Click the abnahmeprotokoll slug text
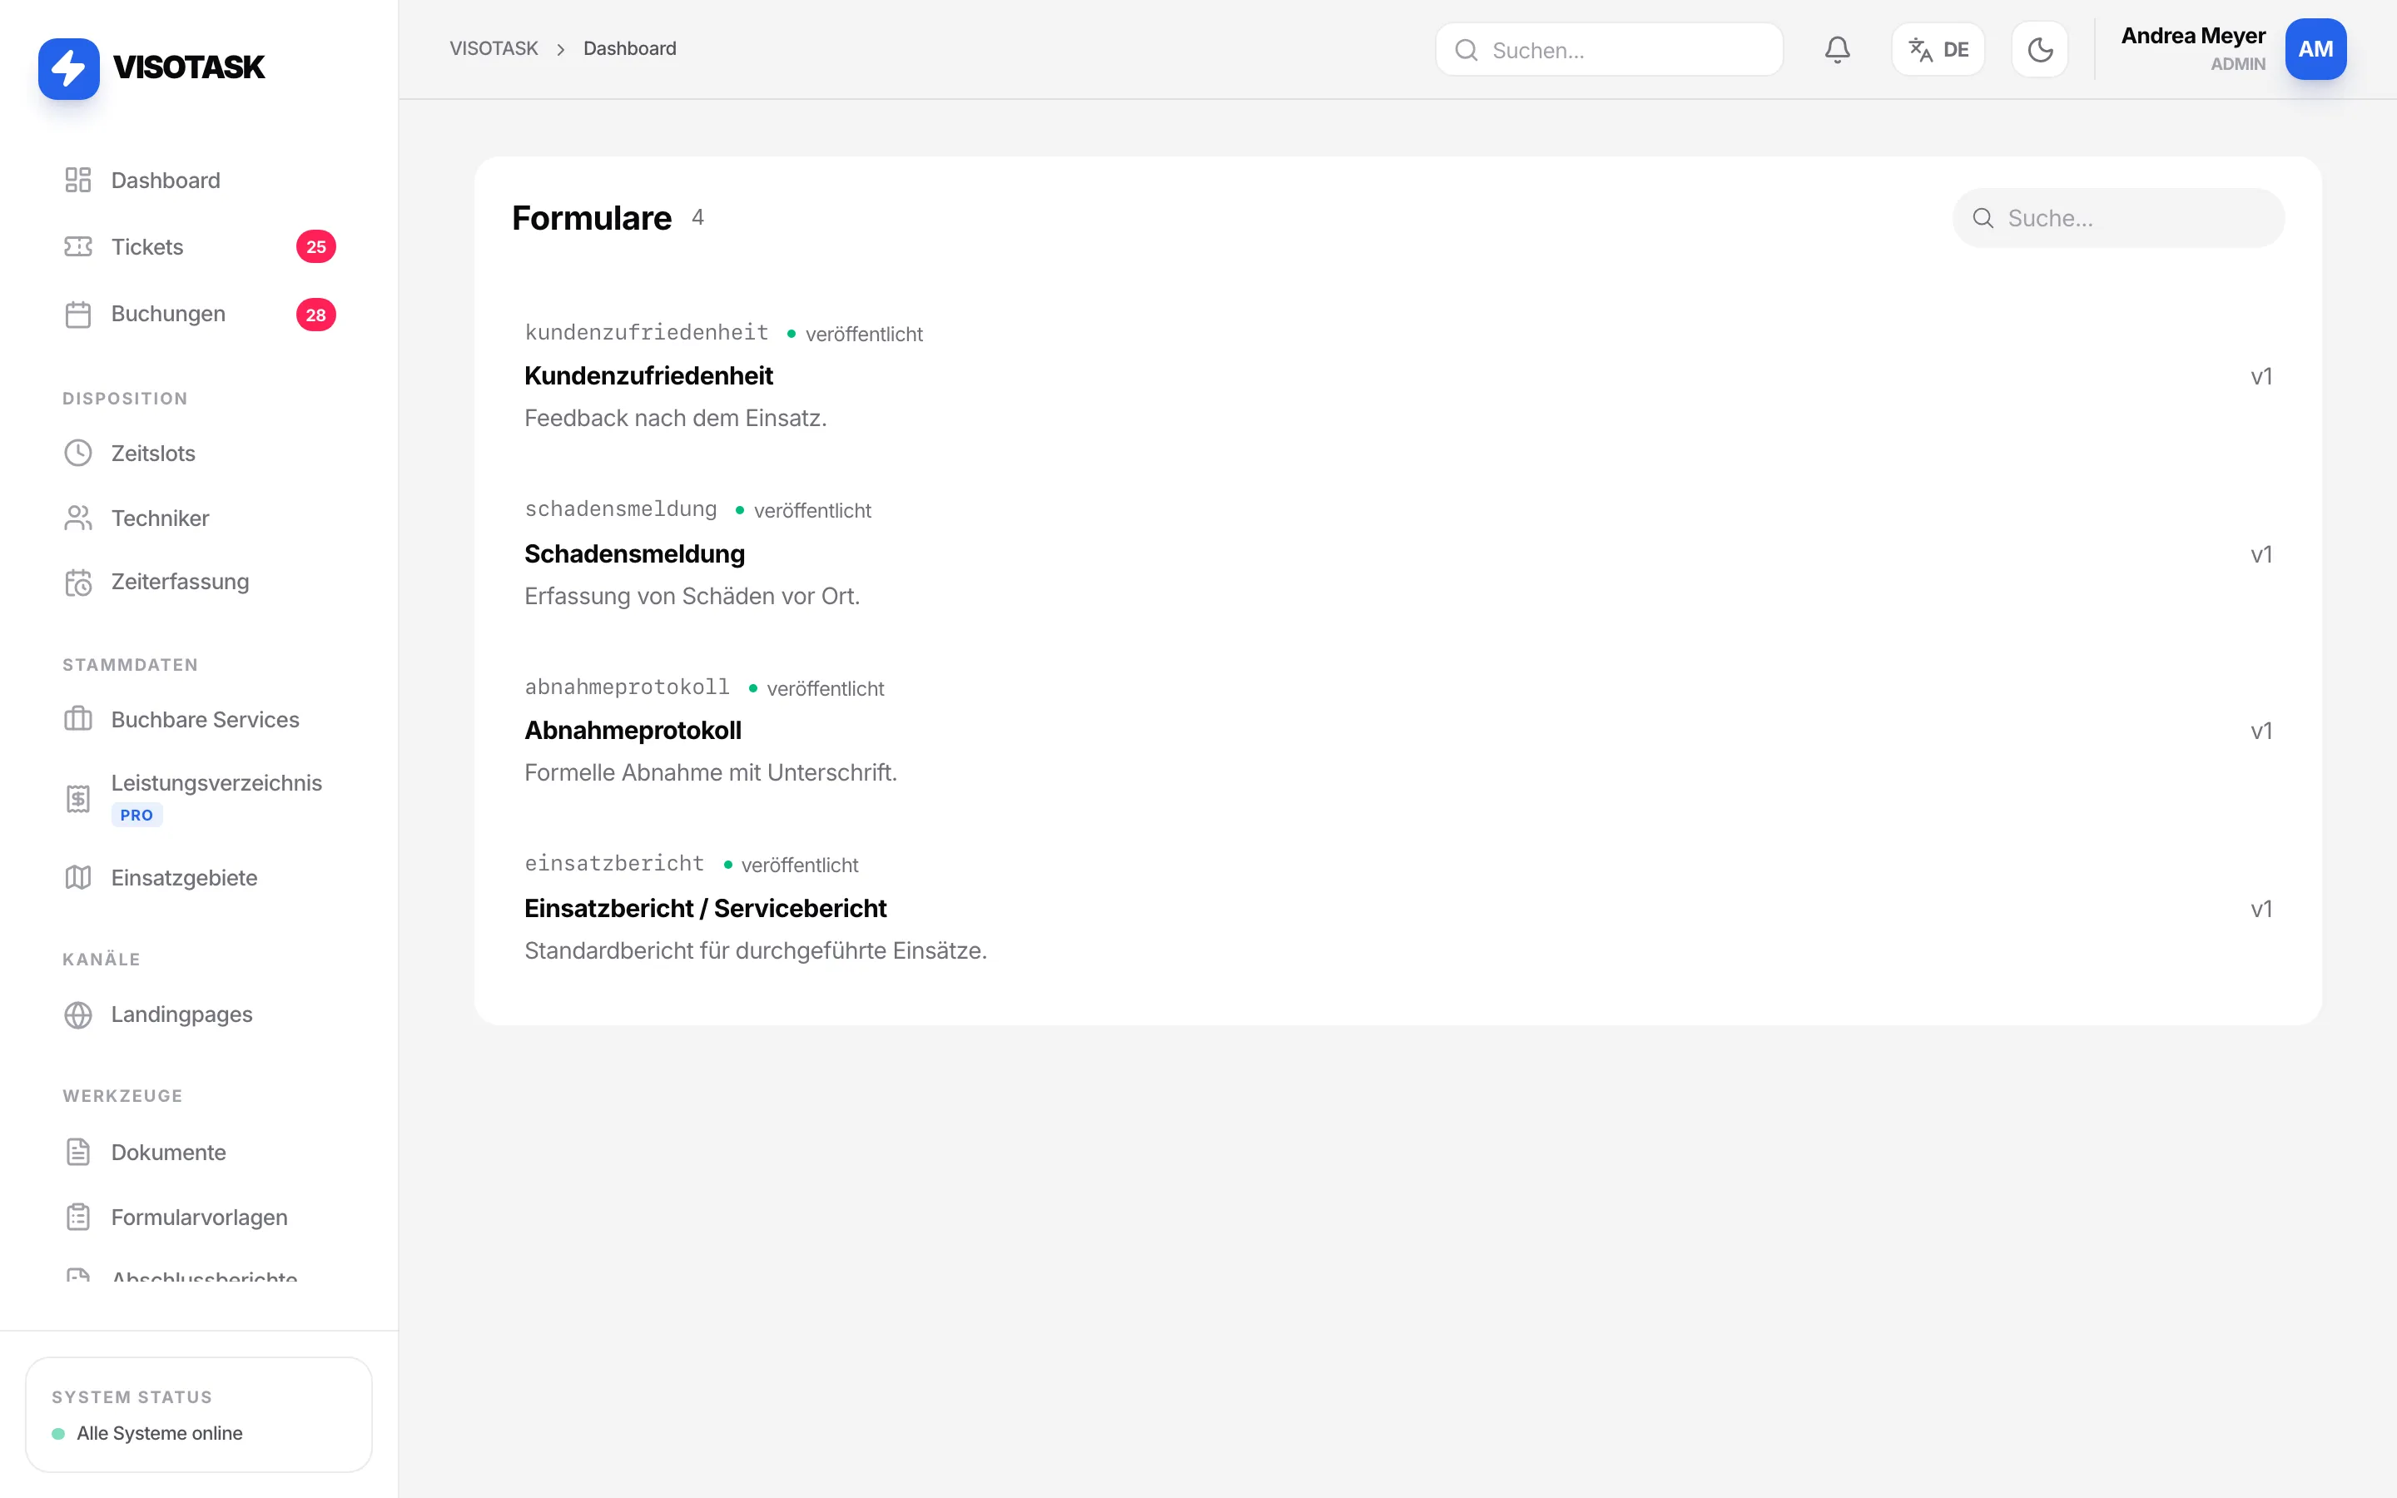 tap(627, 687)
